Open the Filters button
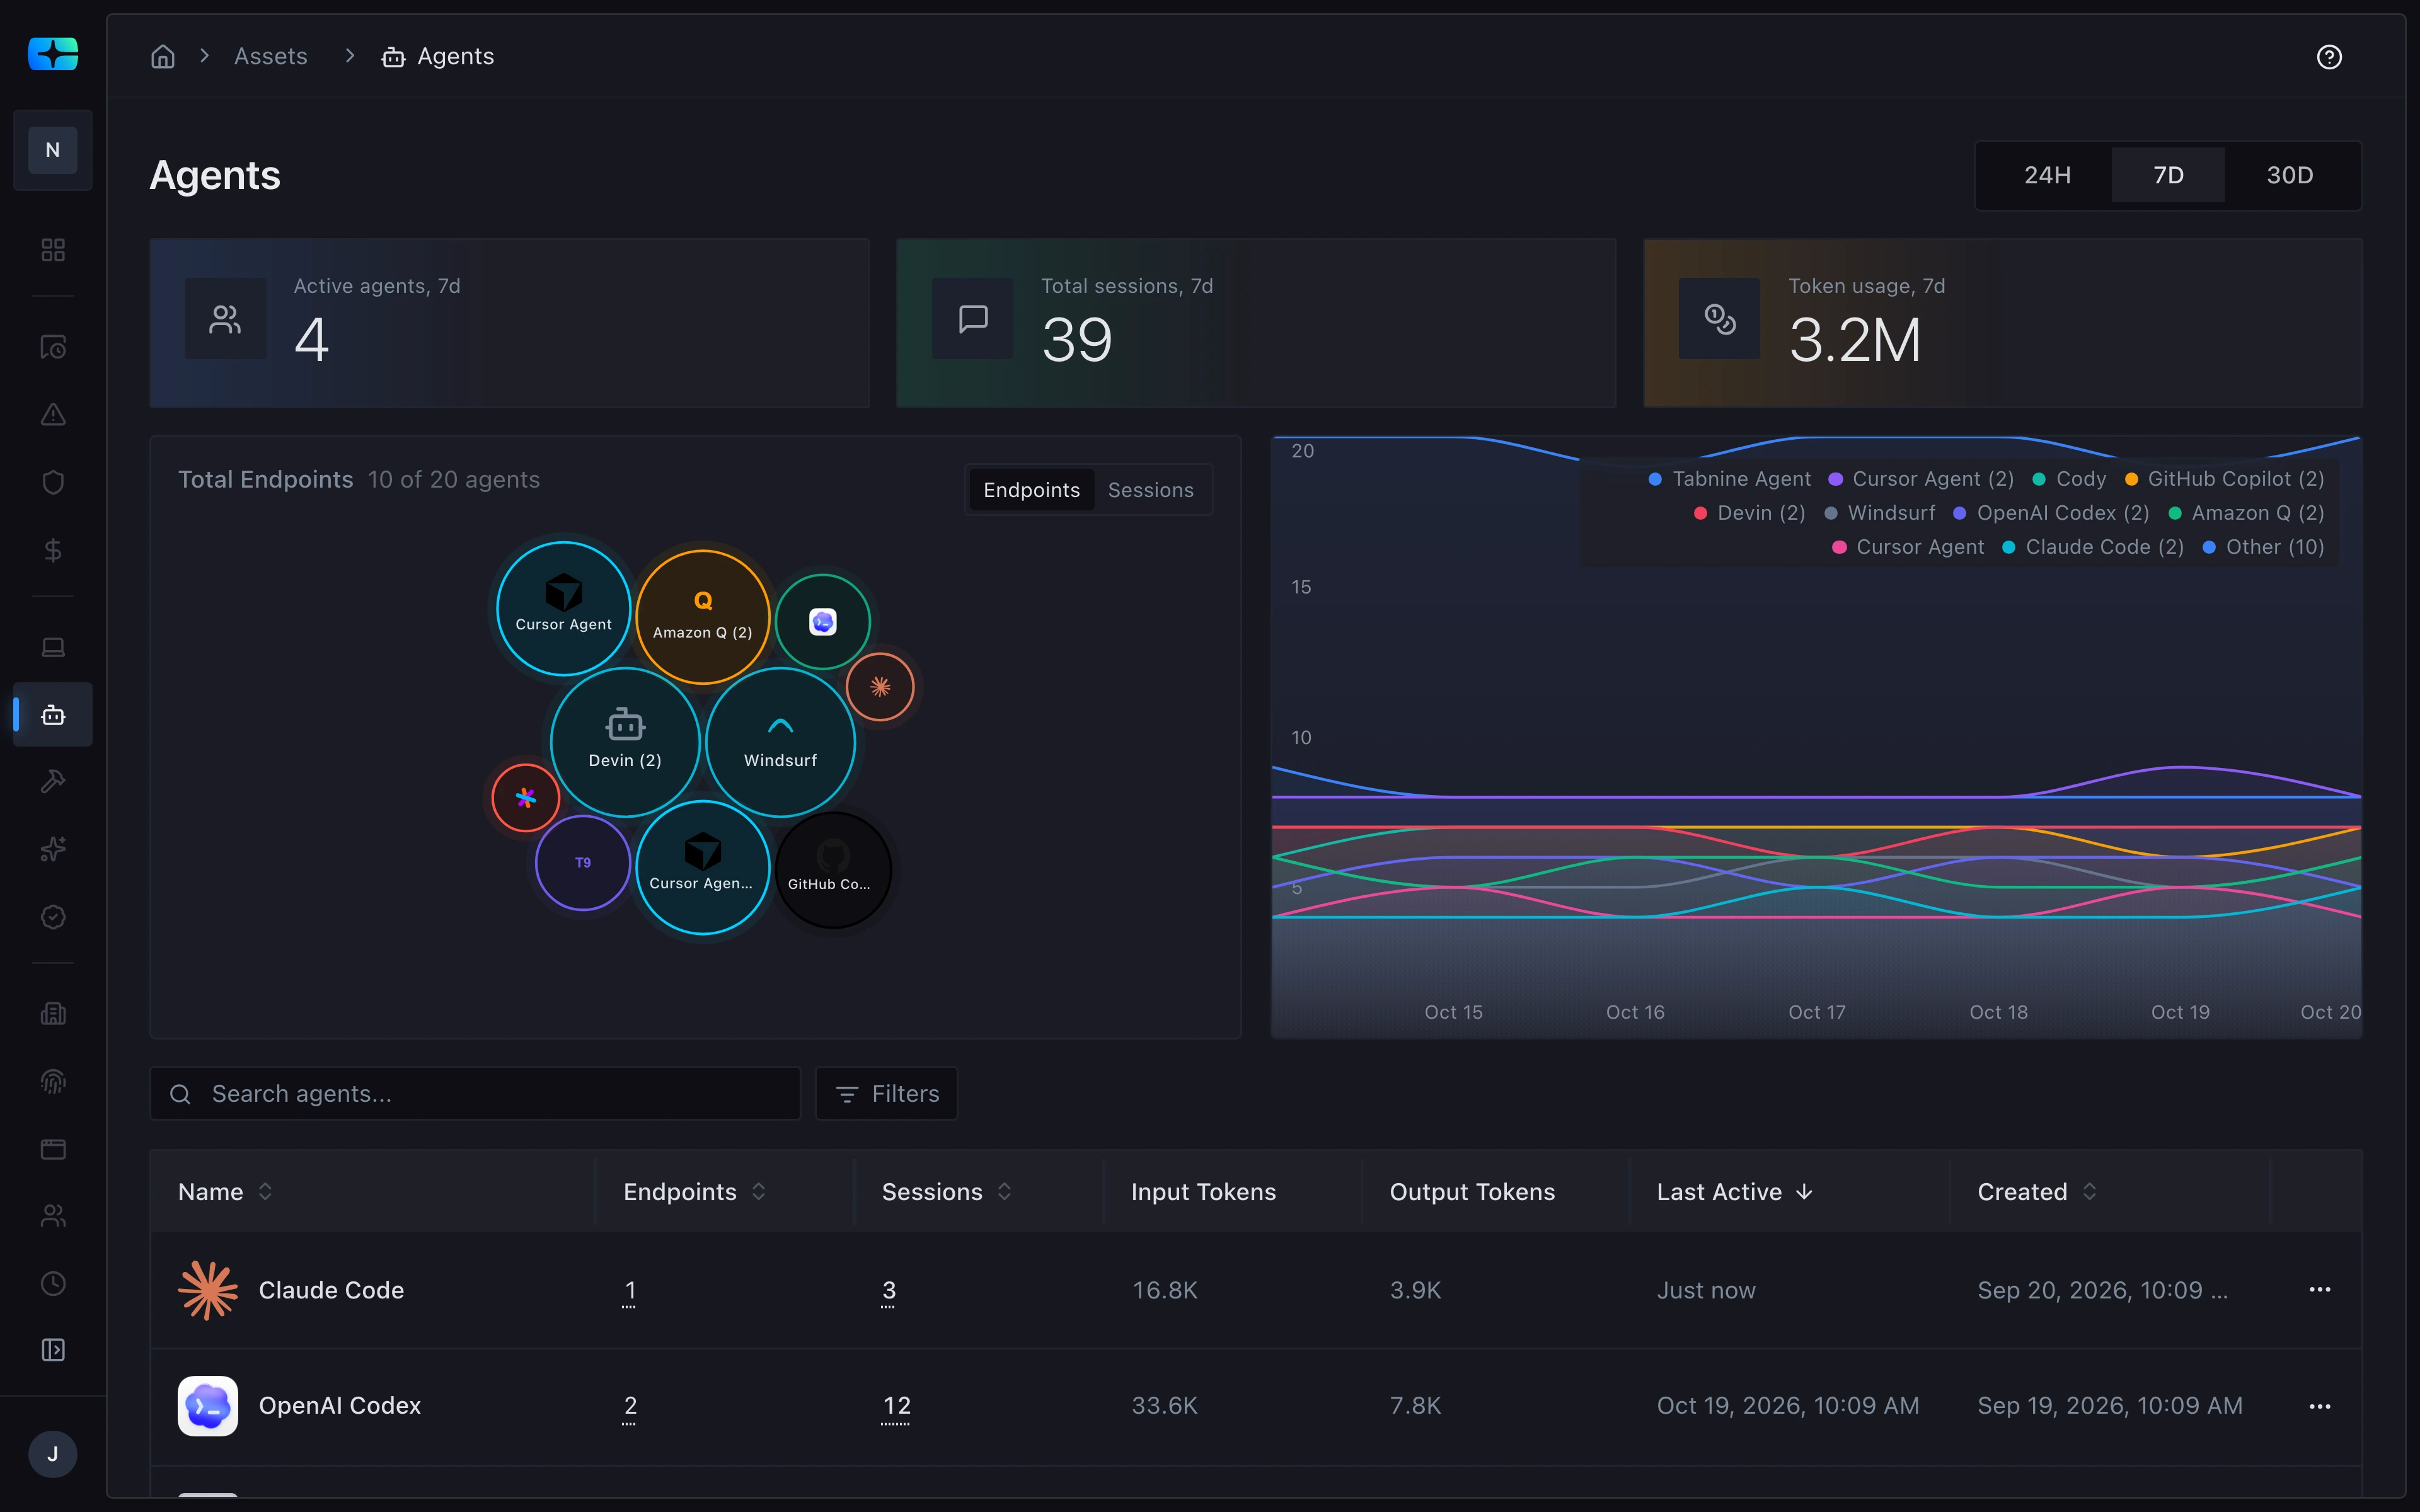The height and width of the screenshot is (1512, 2420). 886,1094
